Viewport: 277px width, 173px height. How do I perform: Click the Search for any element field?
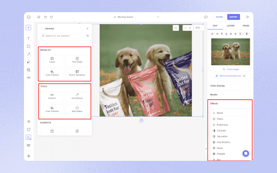(62, 36)
